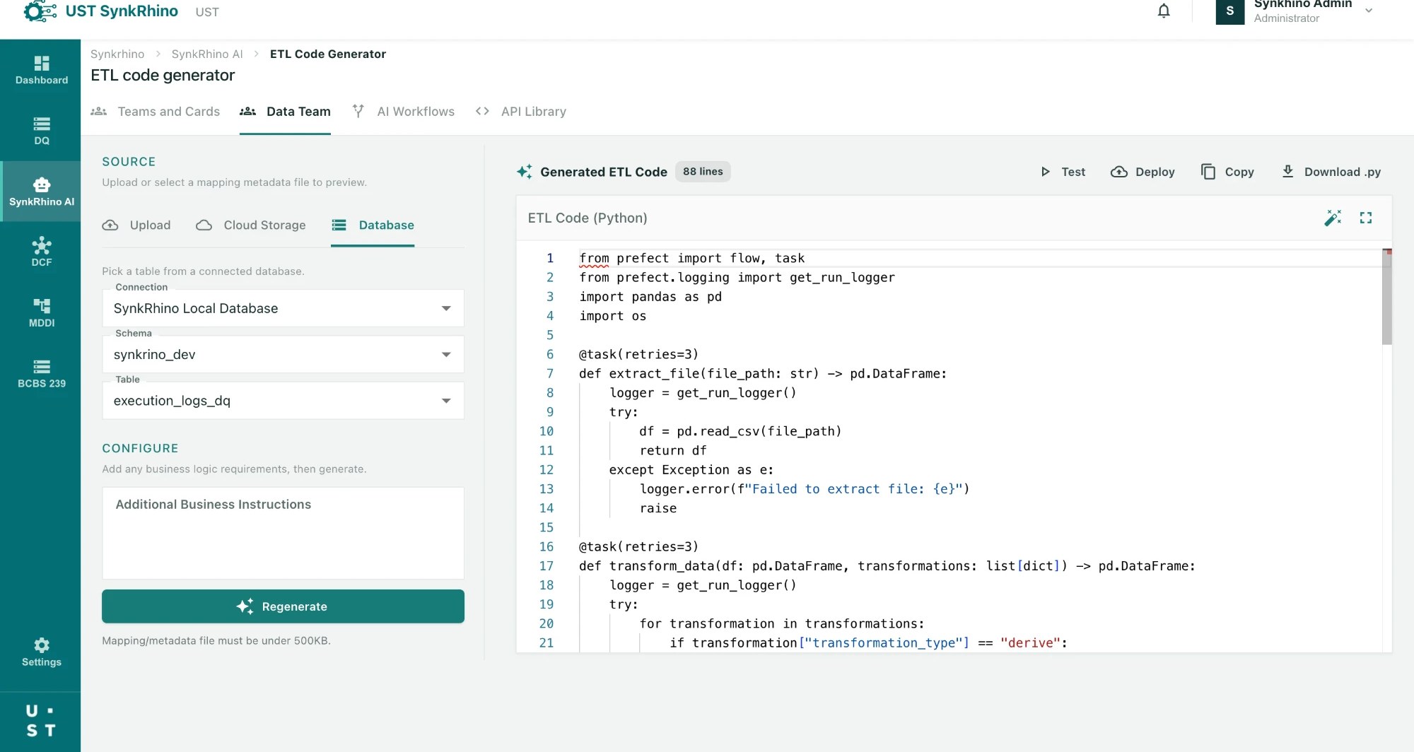
Task: Click the Regenerate button
Action: [x=283, y=606]
